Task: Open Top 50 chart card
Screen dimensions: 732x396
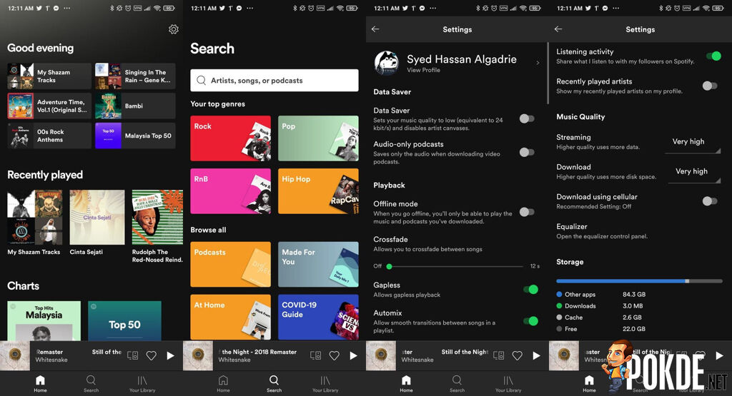Action: pos(124,320)
